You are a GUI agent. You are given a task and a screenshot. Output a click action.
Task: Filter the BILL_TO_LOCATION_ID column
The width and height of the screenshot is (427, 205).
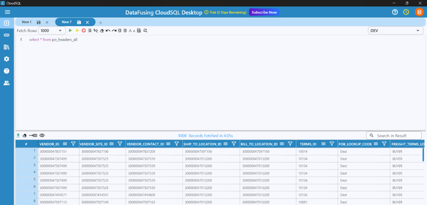point(290,144)
